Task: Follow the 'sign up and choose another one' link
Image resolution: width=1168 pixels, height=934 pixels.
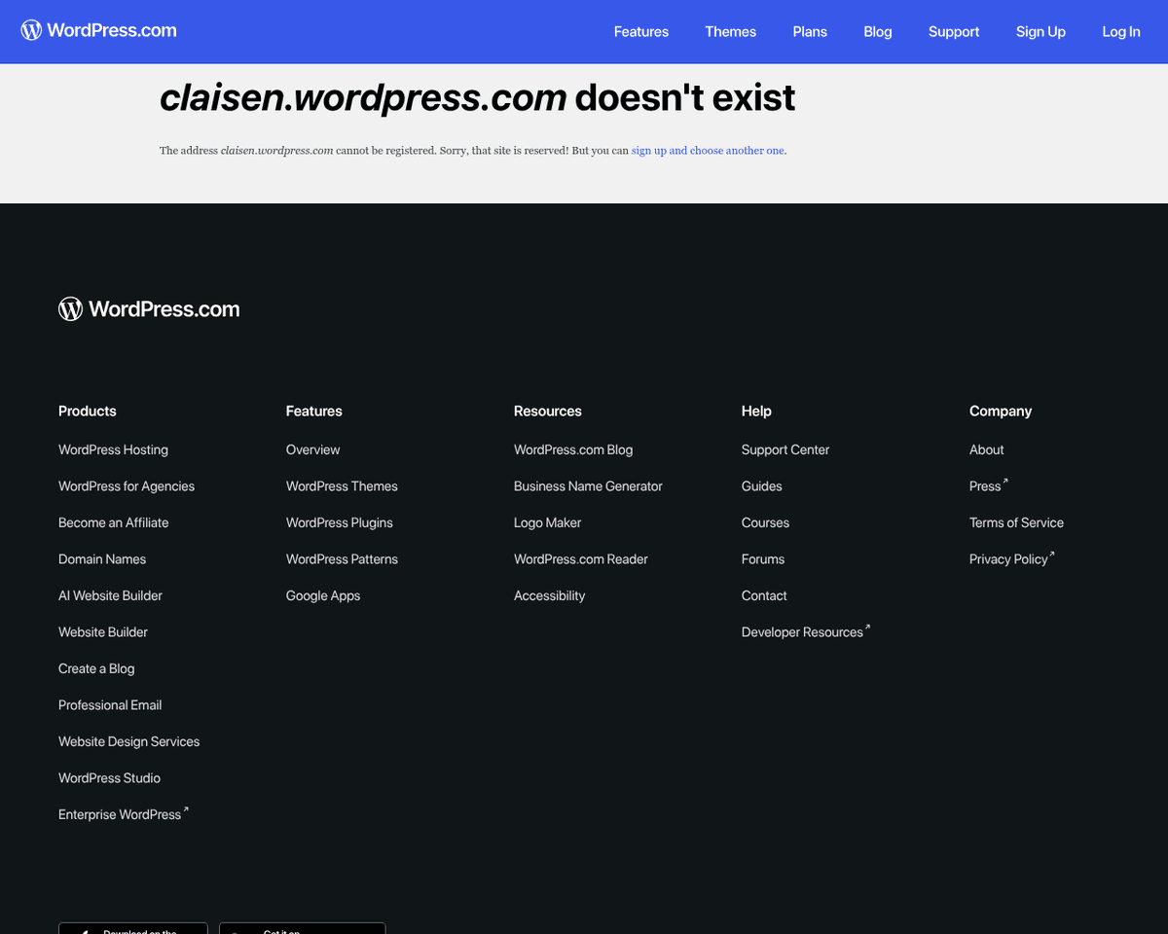Action: point(708,151)
